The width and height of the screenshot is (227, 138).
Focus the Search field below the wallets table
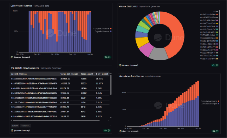click(26, 126)
